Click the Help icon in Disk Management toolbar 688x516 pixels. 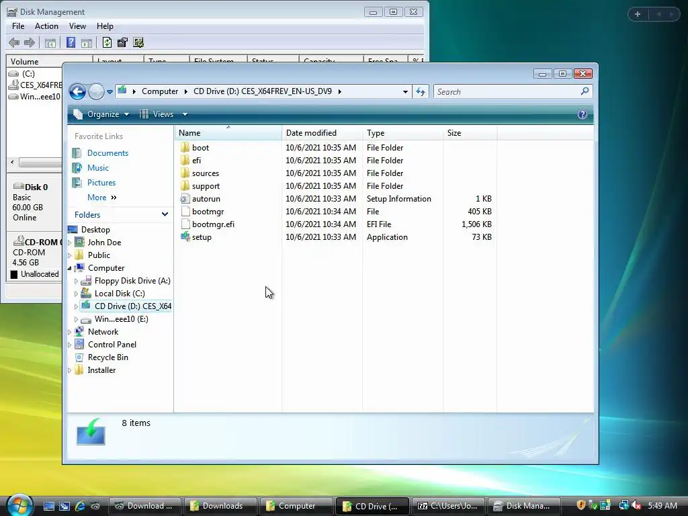click(x=71, y=42)
